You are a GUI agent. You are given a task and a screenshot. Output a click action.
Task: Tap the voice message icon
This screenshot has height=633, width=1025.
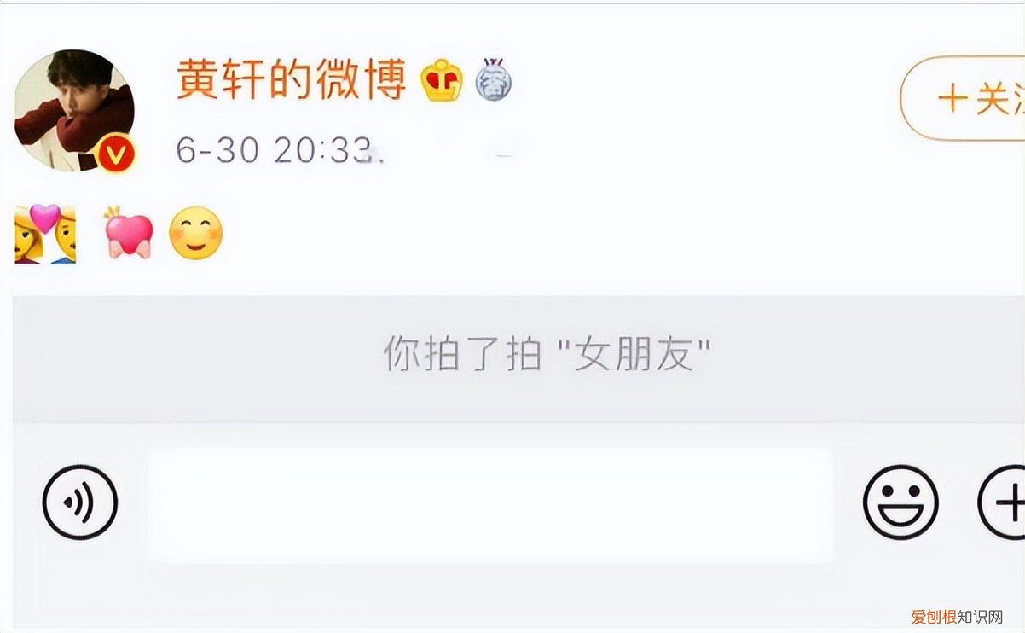80,503
